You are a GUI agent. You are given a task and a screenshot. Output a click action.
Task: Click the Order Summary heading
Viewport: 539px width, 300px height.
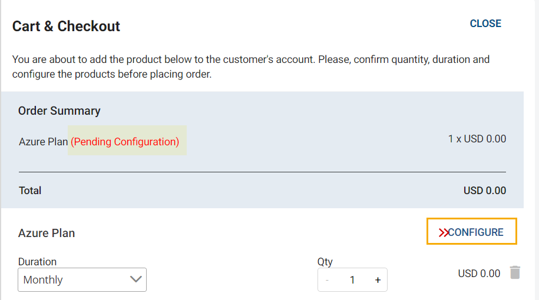pos(59,111)
